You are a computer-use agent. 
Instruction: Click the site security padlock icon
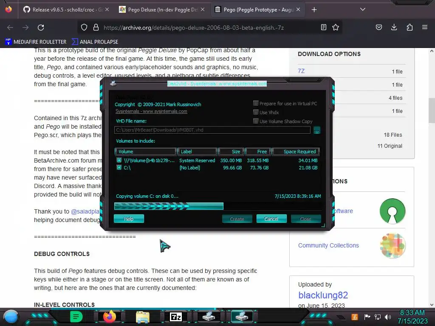[x=96, y=27]
